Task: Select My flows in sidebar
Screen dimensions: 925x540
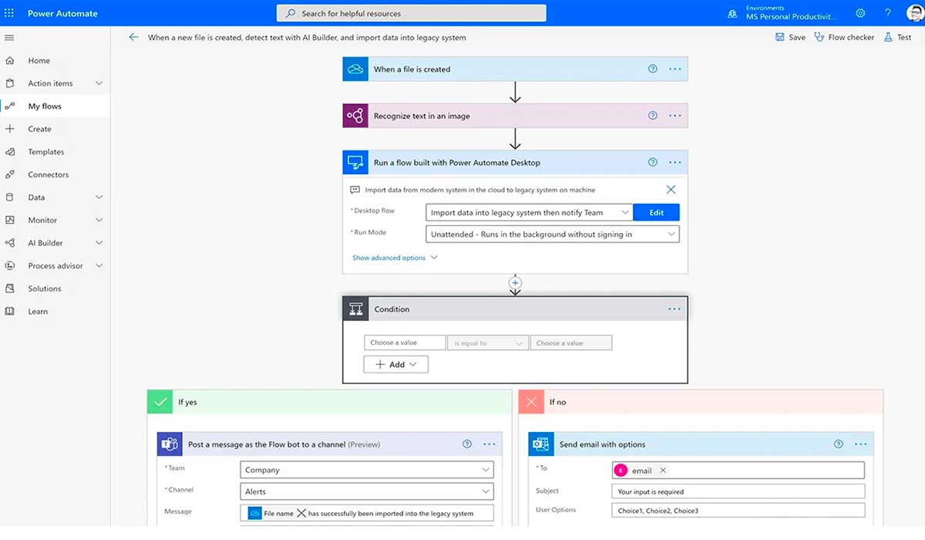Action: click(55, 106)
